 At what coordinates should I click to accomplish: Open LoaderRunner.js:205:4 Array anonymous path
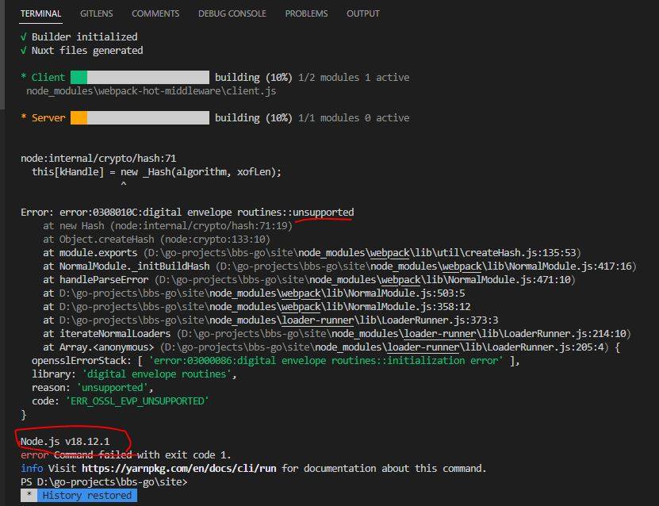[384, 347]
